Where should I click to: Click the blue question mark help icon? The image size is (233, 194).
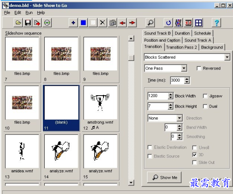(216, 23)
